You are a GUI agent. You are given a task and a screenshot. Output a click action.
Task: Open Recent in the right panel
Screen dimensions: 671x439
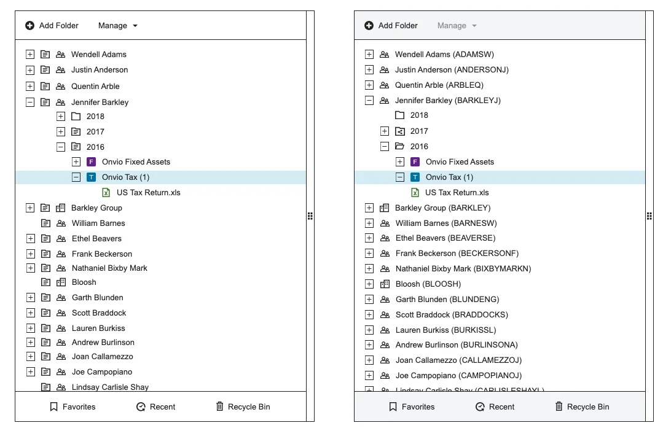tap(495, 406)
